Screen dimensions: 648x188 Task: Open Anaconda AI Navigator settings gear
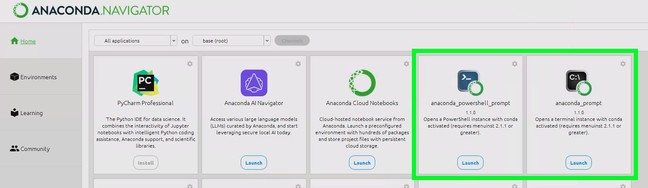(298, 64)
